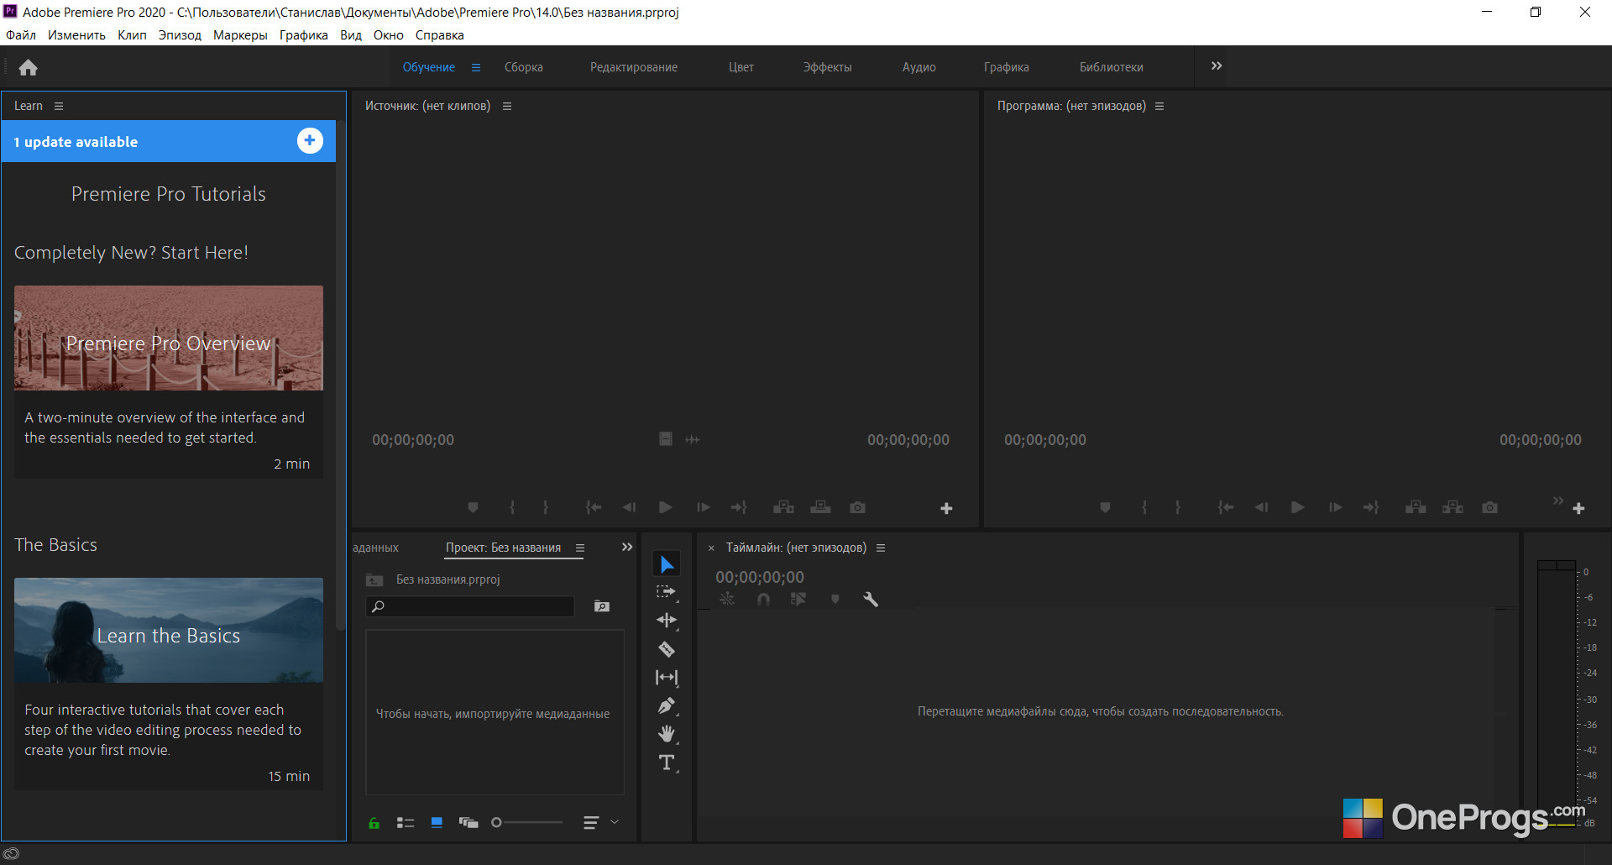This screenshot has height=865, width=1612.
Task: Open Timeline display settings wrench
Action: (x=871, y=599)
